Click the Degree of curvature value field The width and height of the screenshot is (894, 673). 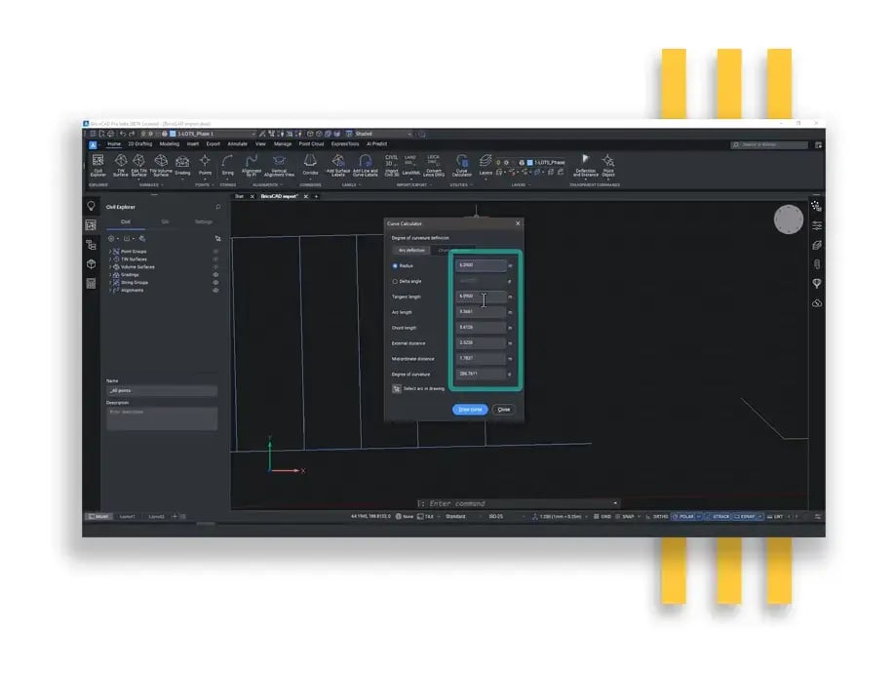coord(482,375)
